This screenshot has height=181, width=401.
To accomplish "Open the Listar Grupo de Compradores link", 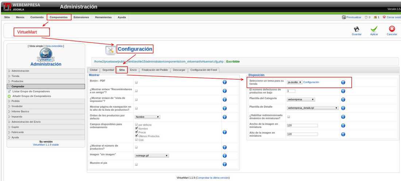I will pyautogui.click(x=31, y=91).
